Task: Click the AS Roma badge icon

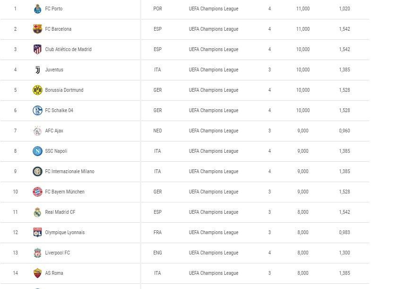Action: coord(37,273)
